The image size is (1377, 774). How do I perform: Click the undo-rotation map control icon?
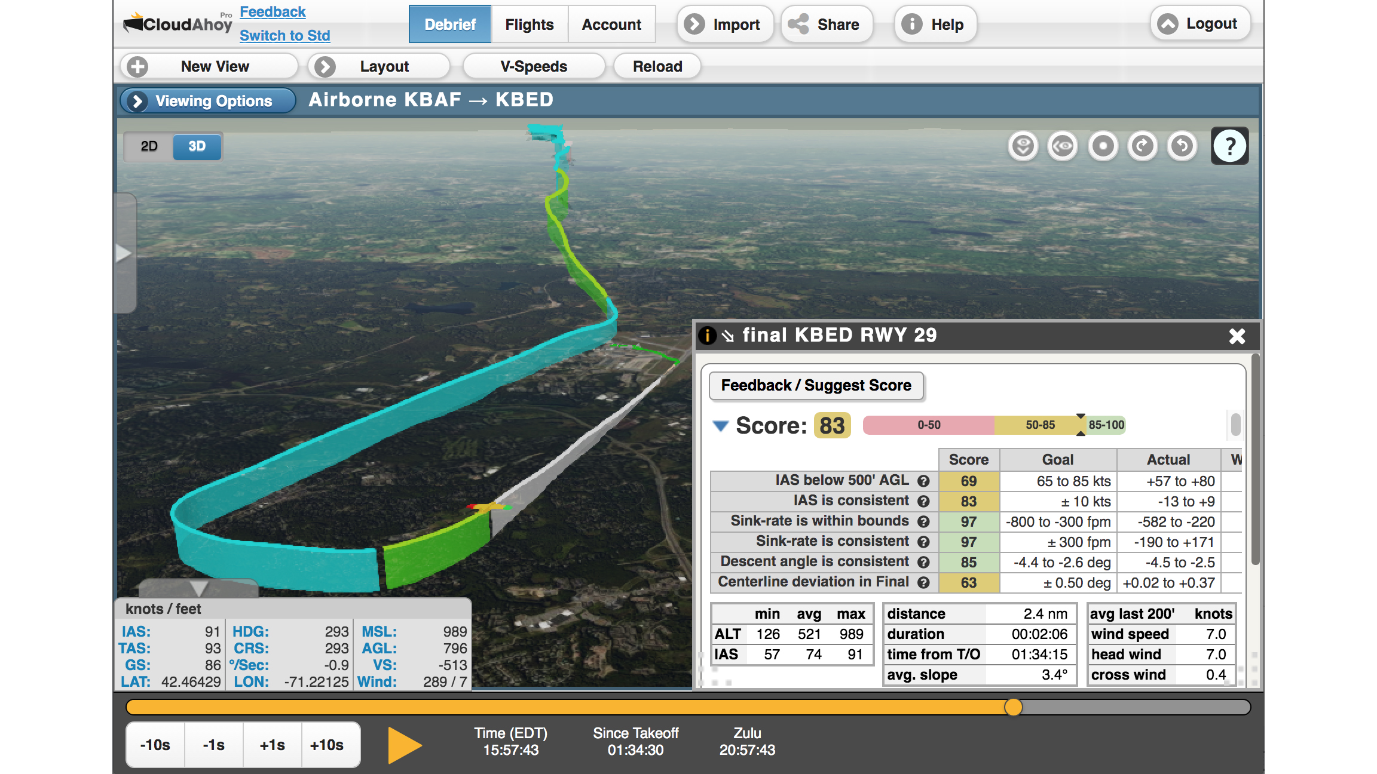coord(1181,146)
